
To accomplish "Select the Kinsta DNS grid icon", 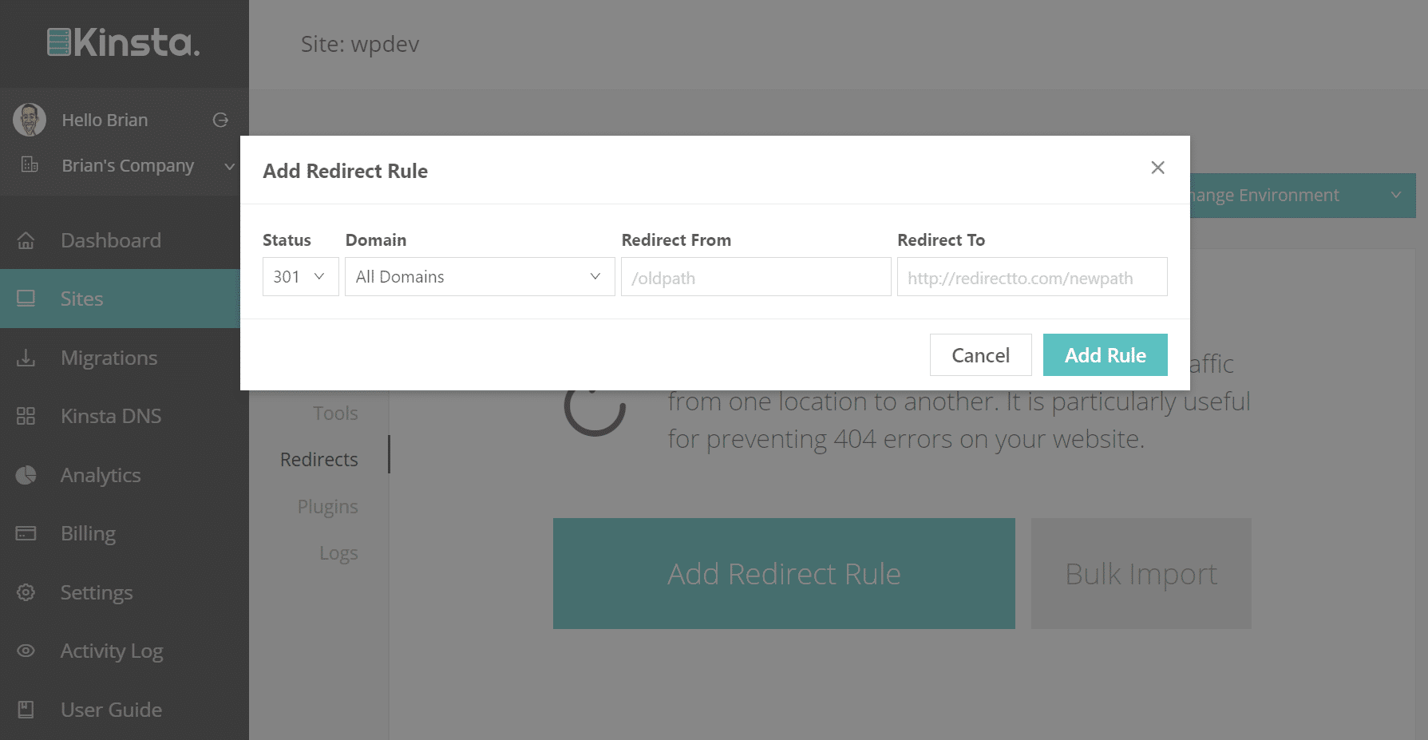I will coord(26,415).
